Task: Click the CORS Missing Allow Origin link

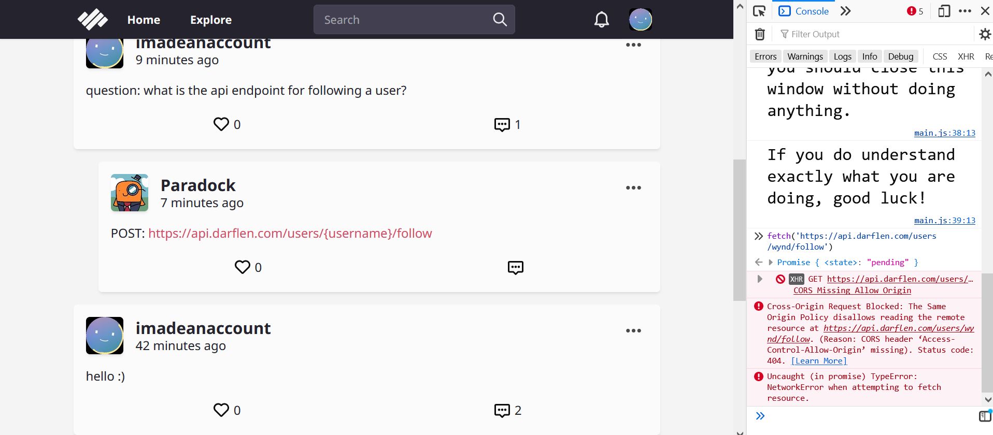Action: (852, 291)
